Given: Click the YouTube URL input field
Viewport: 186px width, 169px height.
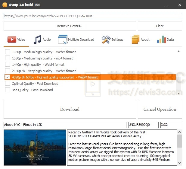Looking at the screenshot, I should [x=93, y=16].
